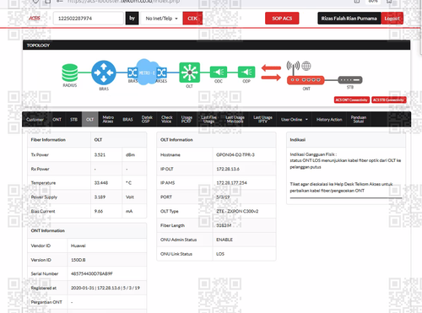This screenshot has width=422, height=313.
Task: Click the ACSIS logo
Action: pos(35,19)
